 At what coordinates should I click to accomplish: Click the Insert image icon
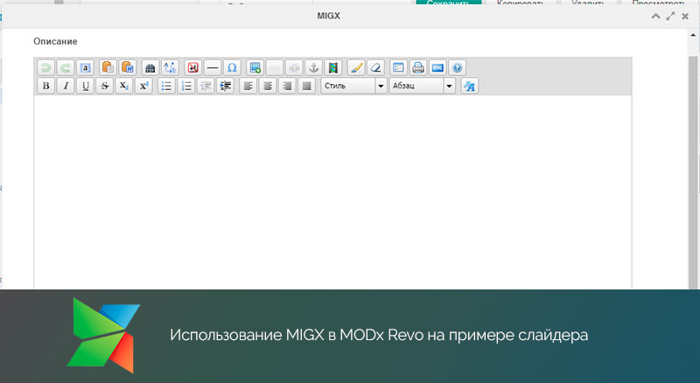click(255, 67)
